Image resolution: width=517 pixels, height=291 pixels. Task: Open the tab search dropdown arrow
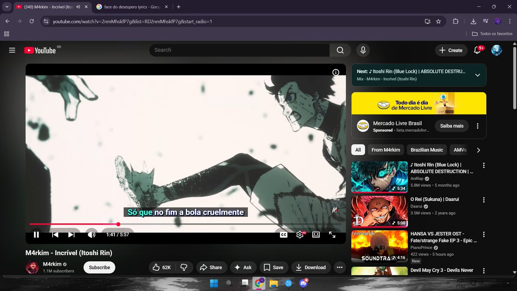pos(6,7)
